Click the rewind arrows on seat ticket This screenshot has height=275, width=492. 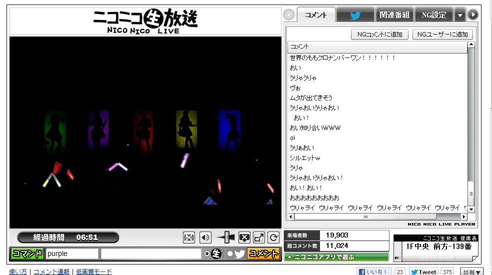click(398, 257)
